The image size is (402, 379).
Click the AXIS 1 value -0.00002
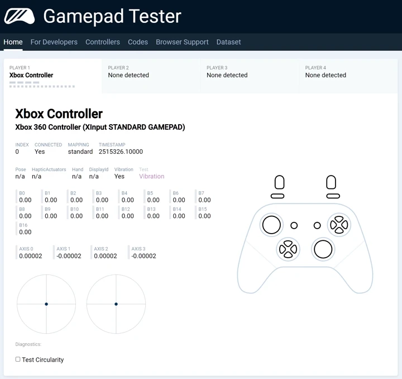[x=69, y=256]
